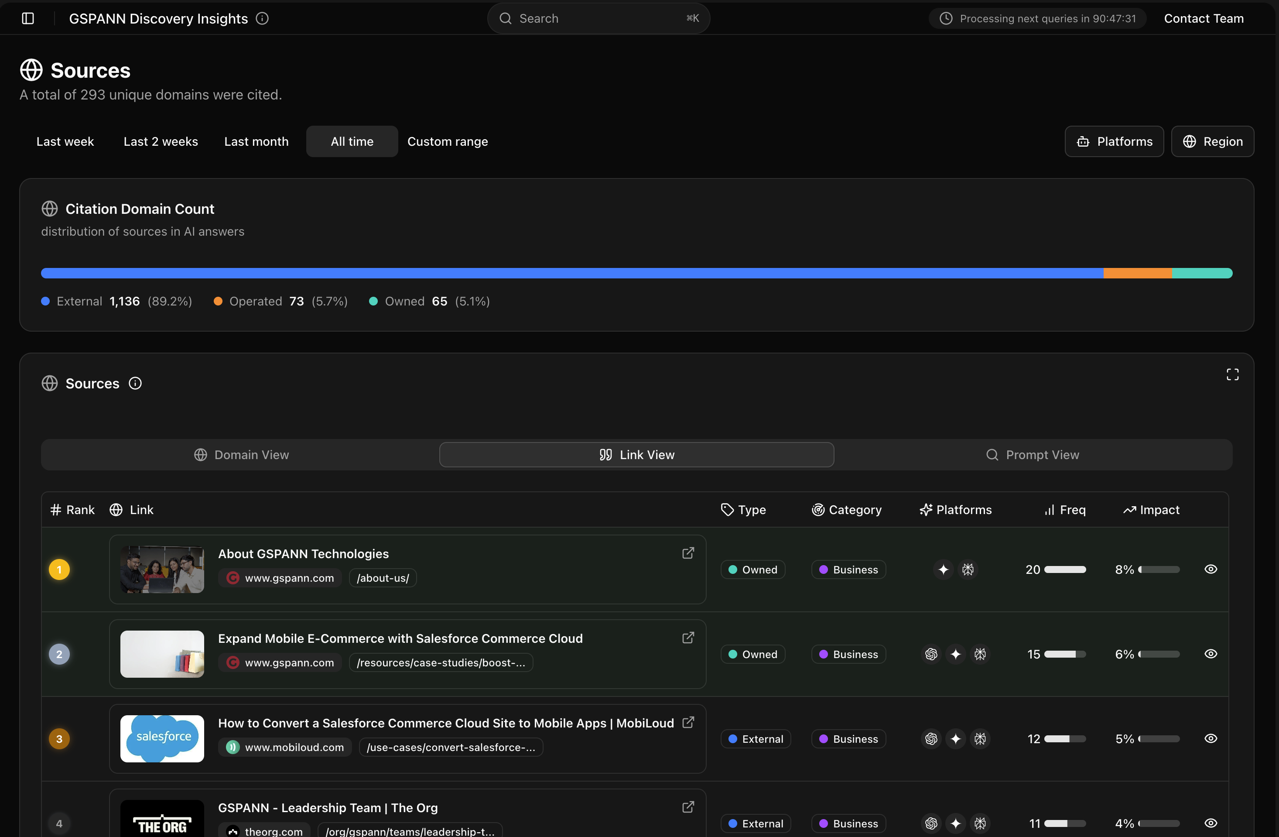
Task: Choose Custom range option
Action: click(448, 141)
